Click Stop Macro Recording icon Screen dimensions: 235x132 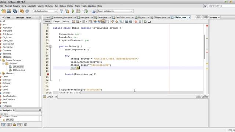coord(140,22)
